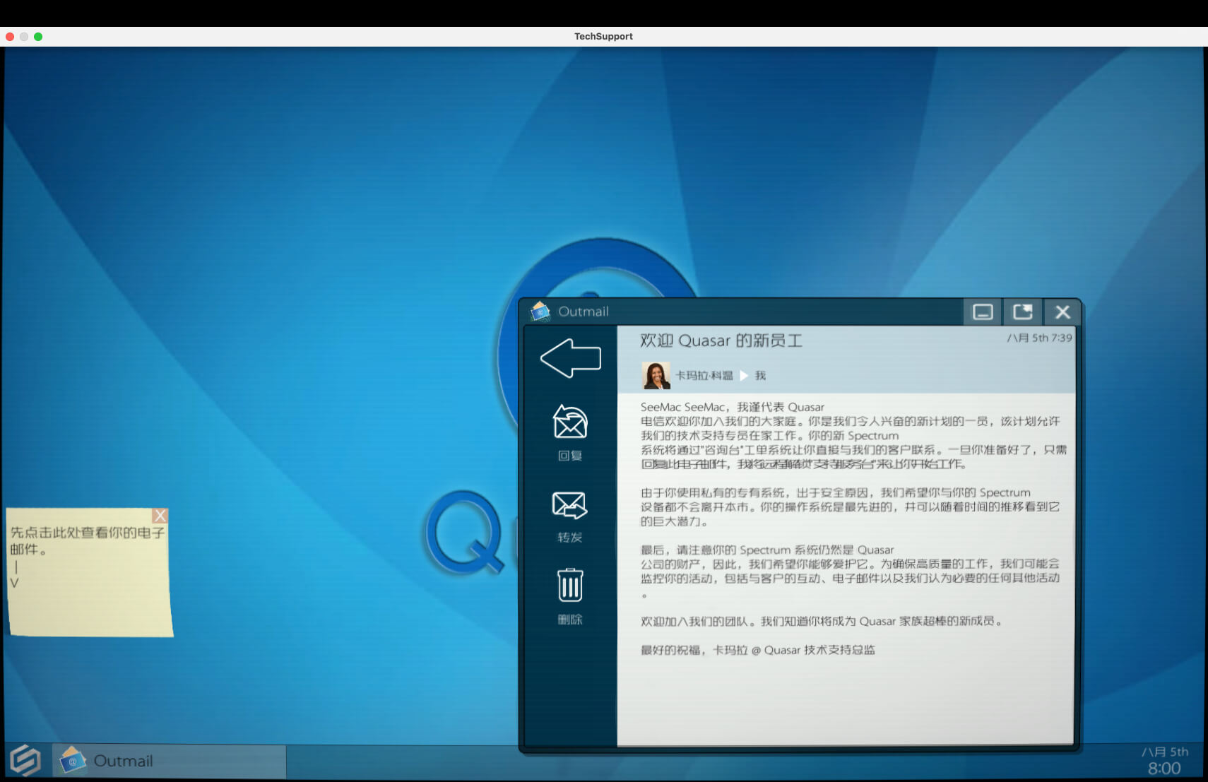Close the TechSupport window with red button

(10, 37)
